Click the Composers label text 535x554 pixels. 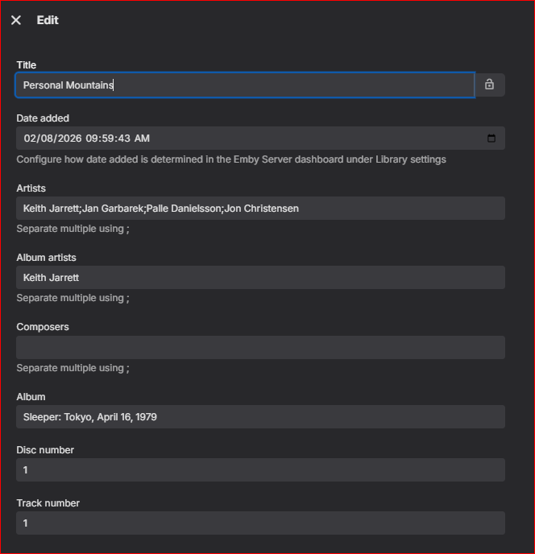pos(43,327)
